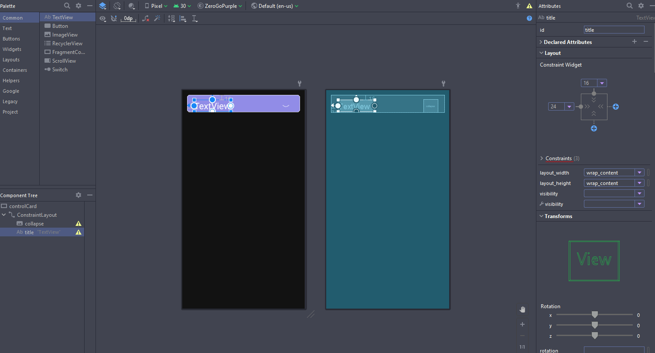The width and height of the screenshot is (655, 353).
Task: Select the Legacy palette category
Action: 20,101
